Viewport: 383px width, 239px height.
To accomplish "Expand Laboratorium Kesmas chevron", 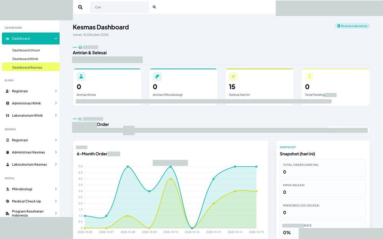I will pyautogui.click(x=56, y=164).
